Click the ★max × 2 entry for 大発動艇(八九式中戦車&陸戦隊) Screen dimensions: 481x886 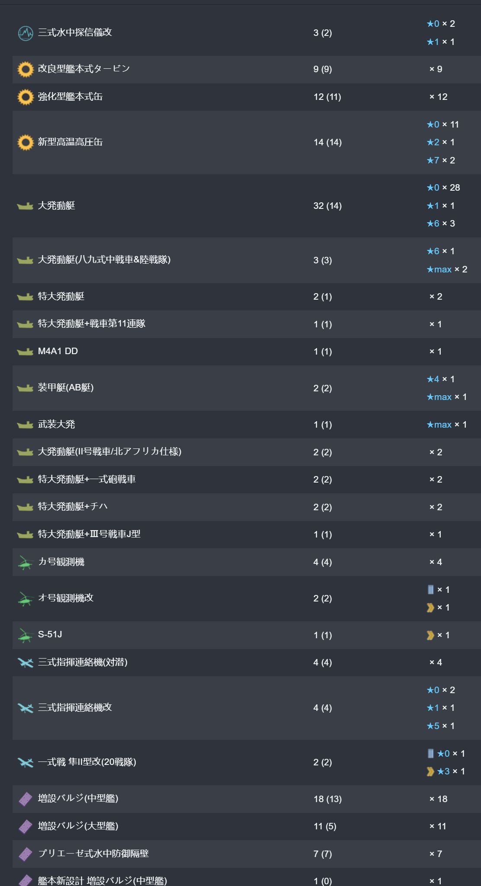coord(447,269)
